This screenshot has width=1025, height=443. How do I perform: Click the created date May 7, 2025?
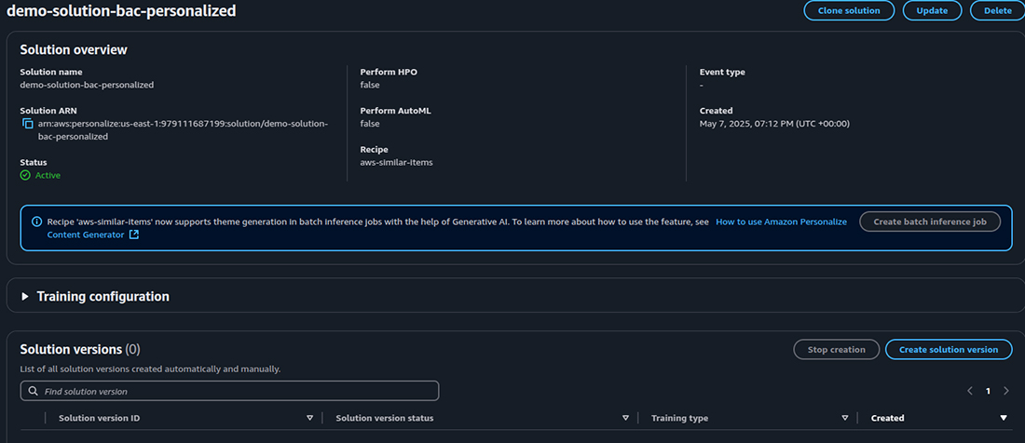point(774,123)
